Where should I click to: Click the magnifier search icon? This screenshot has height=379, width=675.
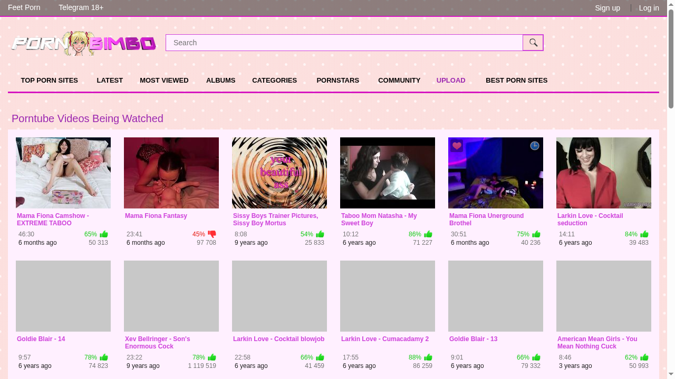533,43
